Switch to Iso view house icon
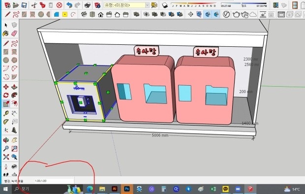305x194 pixels. click(x=84, y=14)
